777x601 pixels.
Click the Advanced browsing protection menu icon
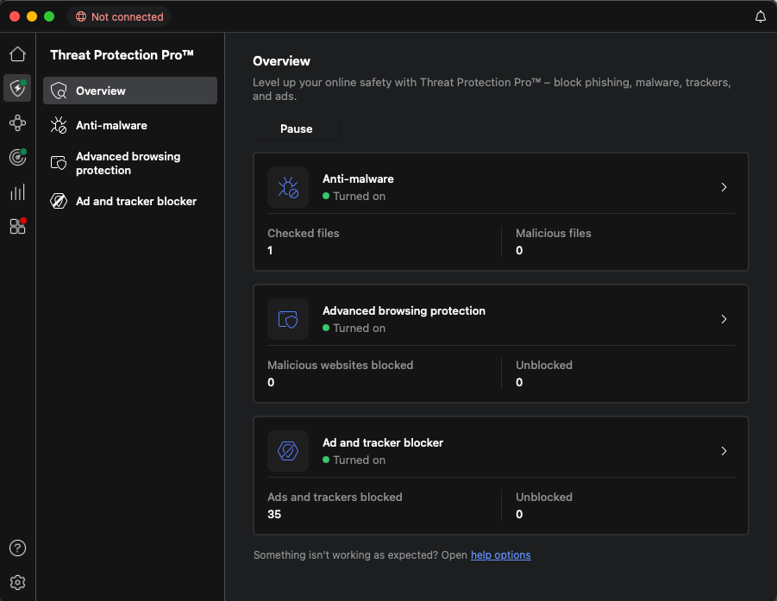pos(59,163)
